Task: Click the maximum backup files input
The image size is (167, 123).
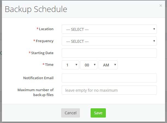Action: (109, 90)
